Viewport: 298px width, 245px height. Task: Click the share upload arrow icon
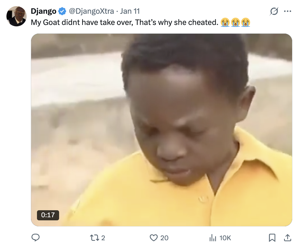click(287, 238)
